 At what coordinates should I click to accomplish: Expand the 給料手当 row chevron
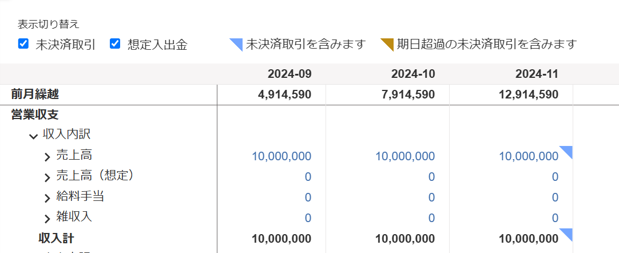pos(47,198)
